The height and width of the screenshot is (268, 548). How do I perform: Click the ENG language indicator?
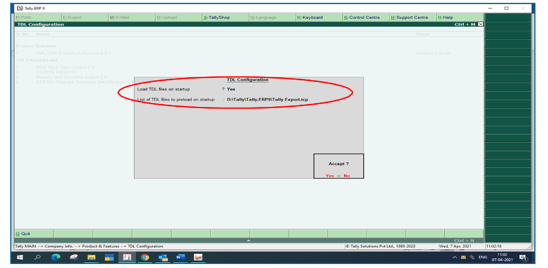(x=483, y=258)
